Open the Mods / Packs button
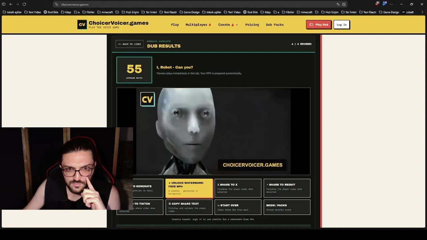This screenshot has height=240, width=427. (x=287, y=207)
